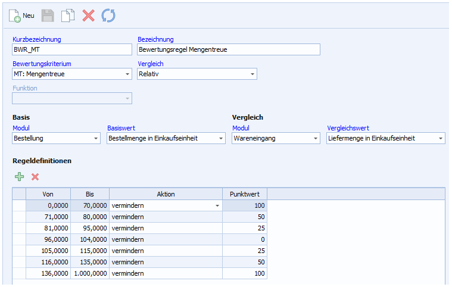This screenshot has width=452, height=287.
Task: Click the 'Punktwert' column header
Action: click(x=245, y=194)
